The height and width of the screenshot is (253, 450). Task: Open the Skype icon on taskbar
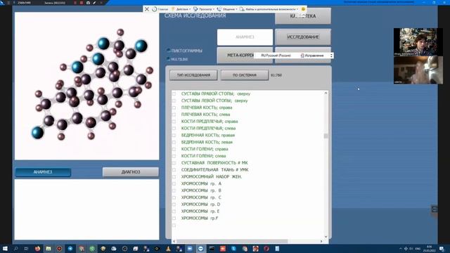pyautogui.click(x=233, y=249)
